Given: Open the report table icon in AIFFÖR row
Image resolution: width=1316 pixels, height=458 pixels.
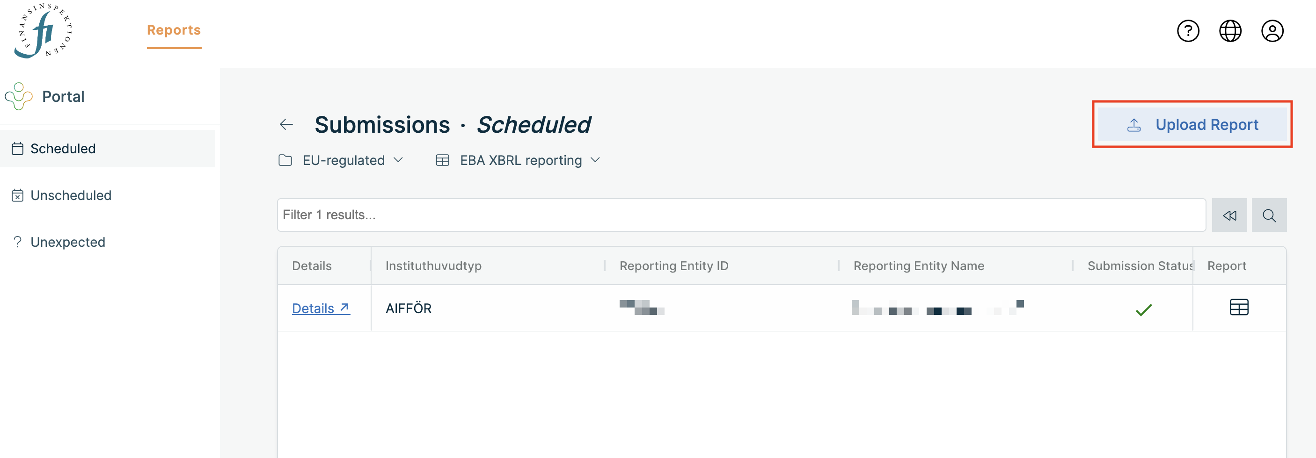Looking at the screenshot, I should tap(1239, 308).
